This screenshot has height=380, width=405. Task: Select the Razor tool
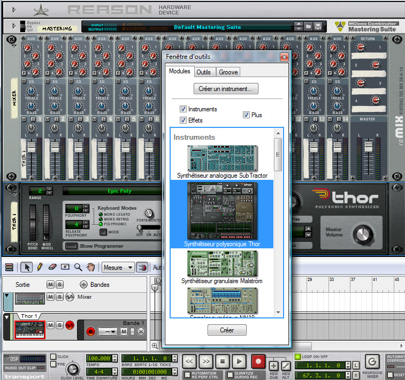(65, 267)
